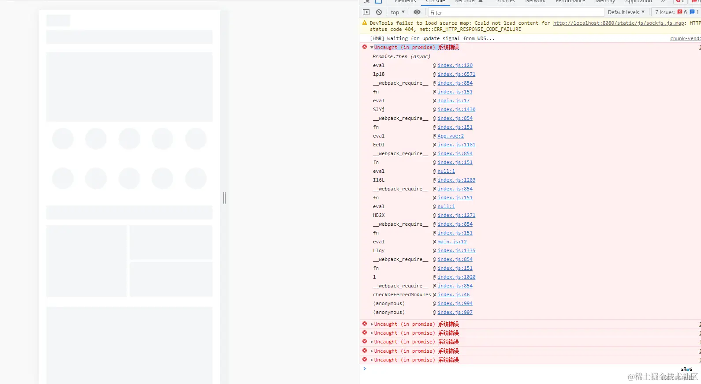The image size is (701, 384).
Task: Select the 'LIqy' stack frame name
Action: click(x=379, y=250)
